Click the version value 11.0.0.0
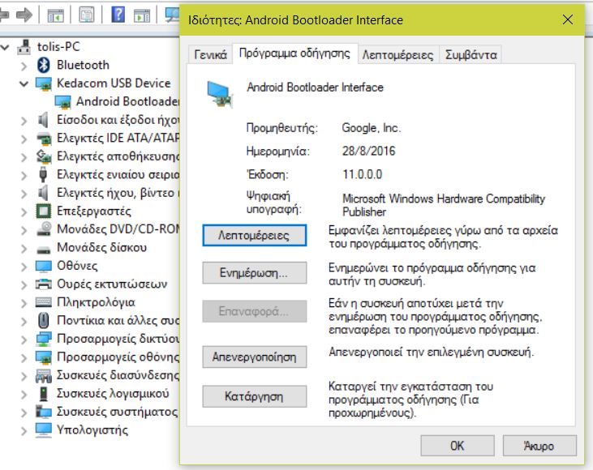 tap(363, 174)
